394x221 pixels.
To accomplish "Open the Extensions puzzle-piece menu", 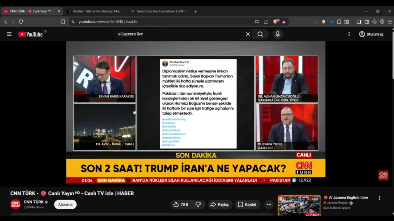I will pyautogui.click(x=339, y=21).
